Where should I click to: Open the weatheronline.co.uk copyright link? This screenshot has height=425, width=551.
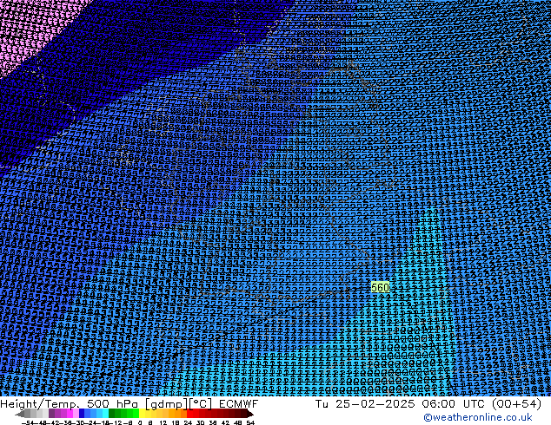pyautogui.click(x=478, y=417)
